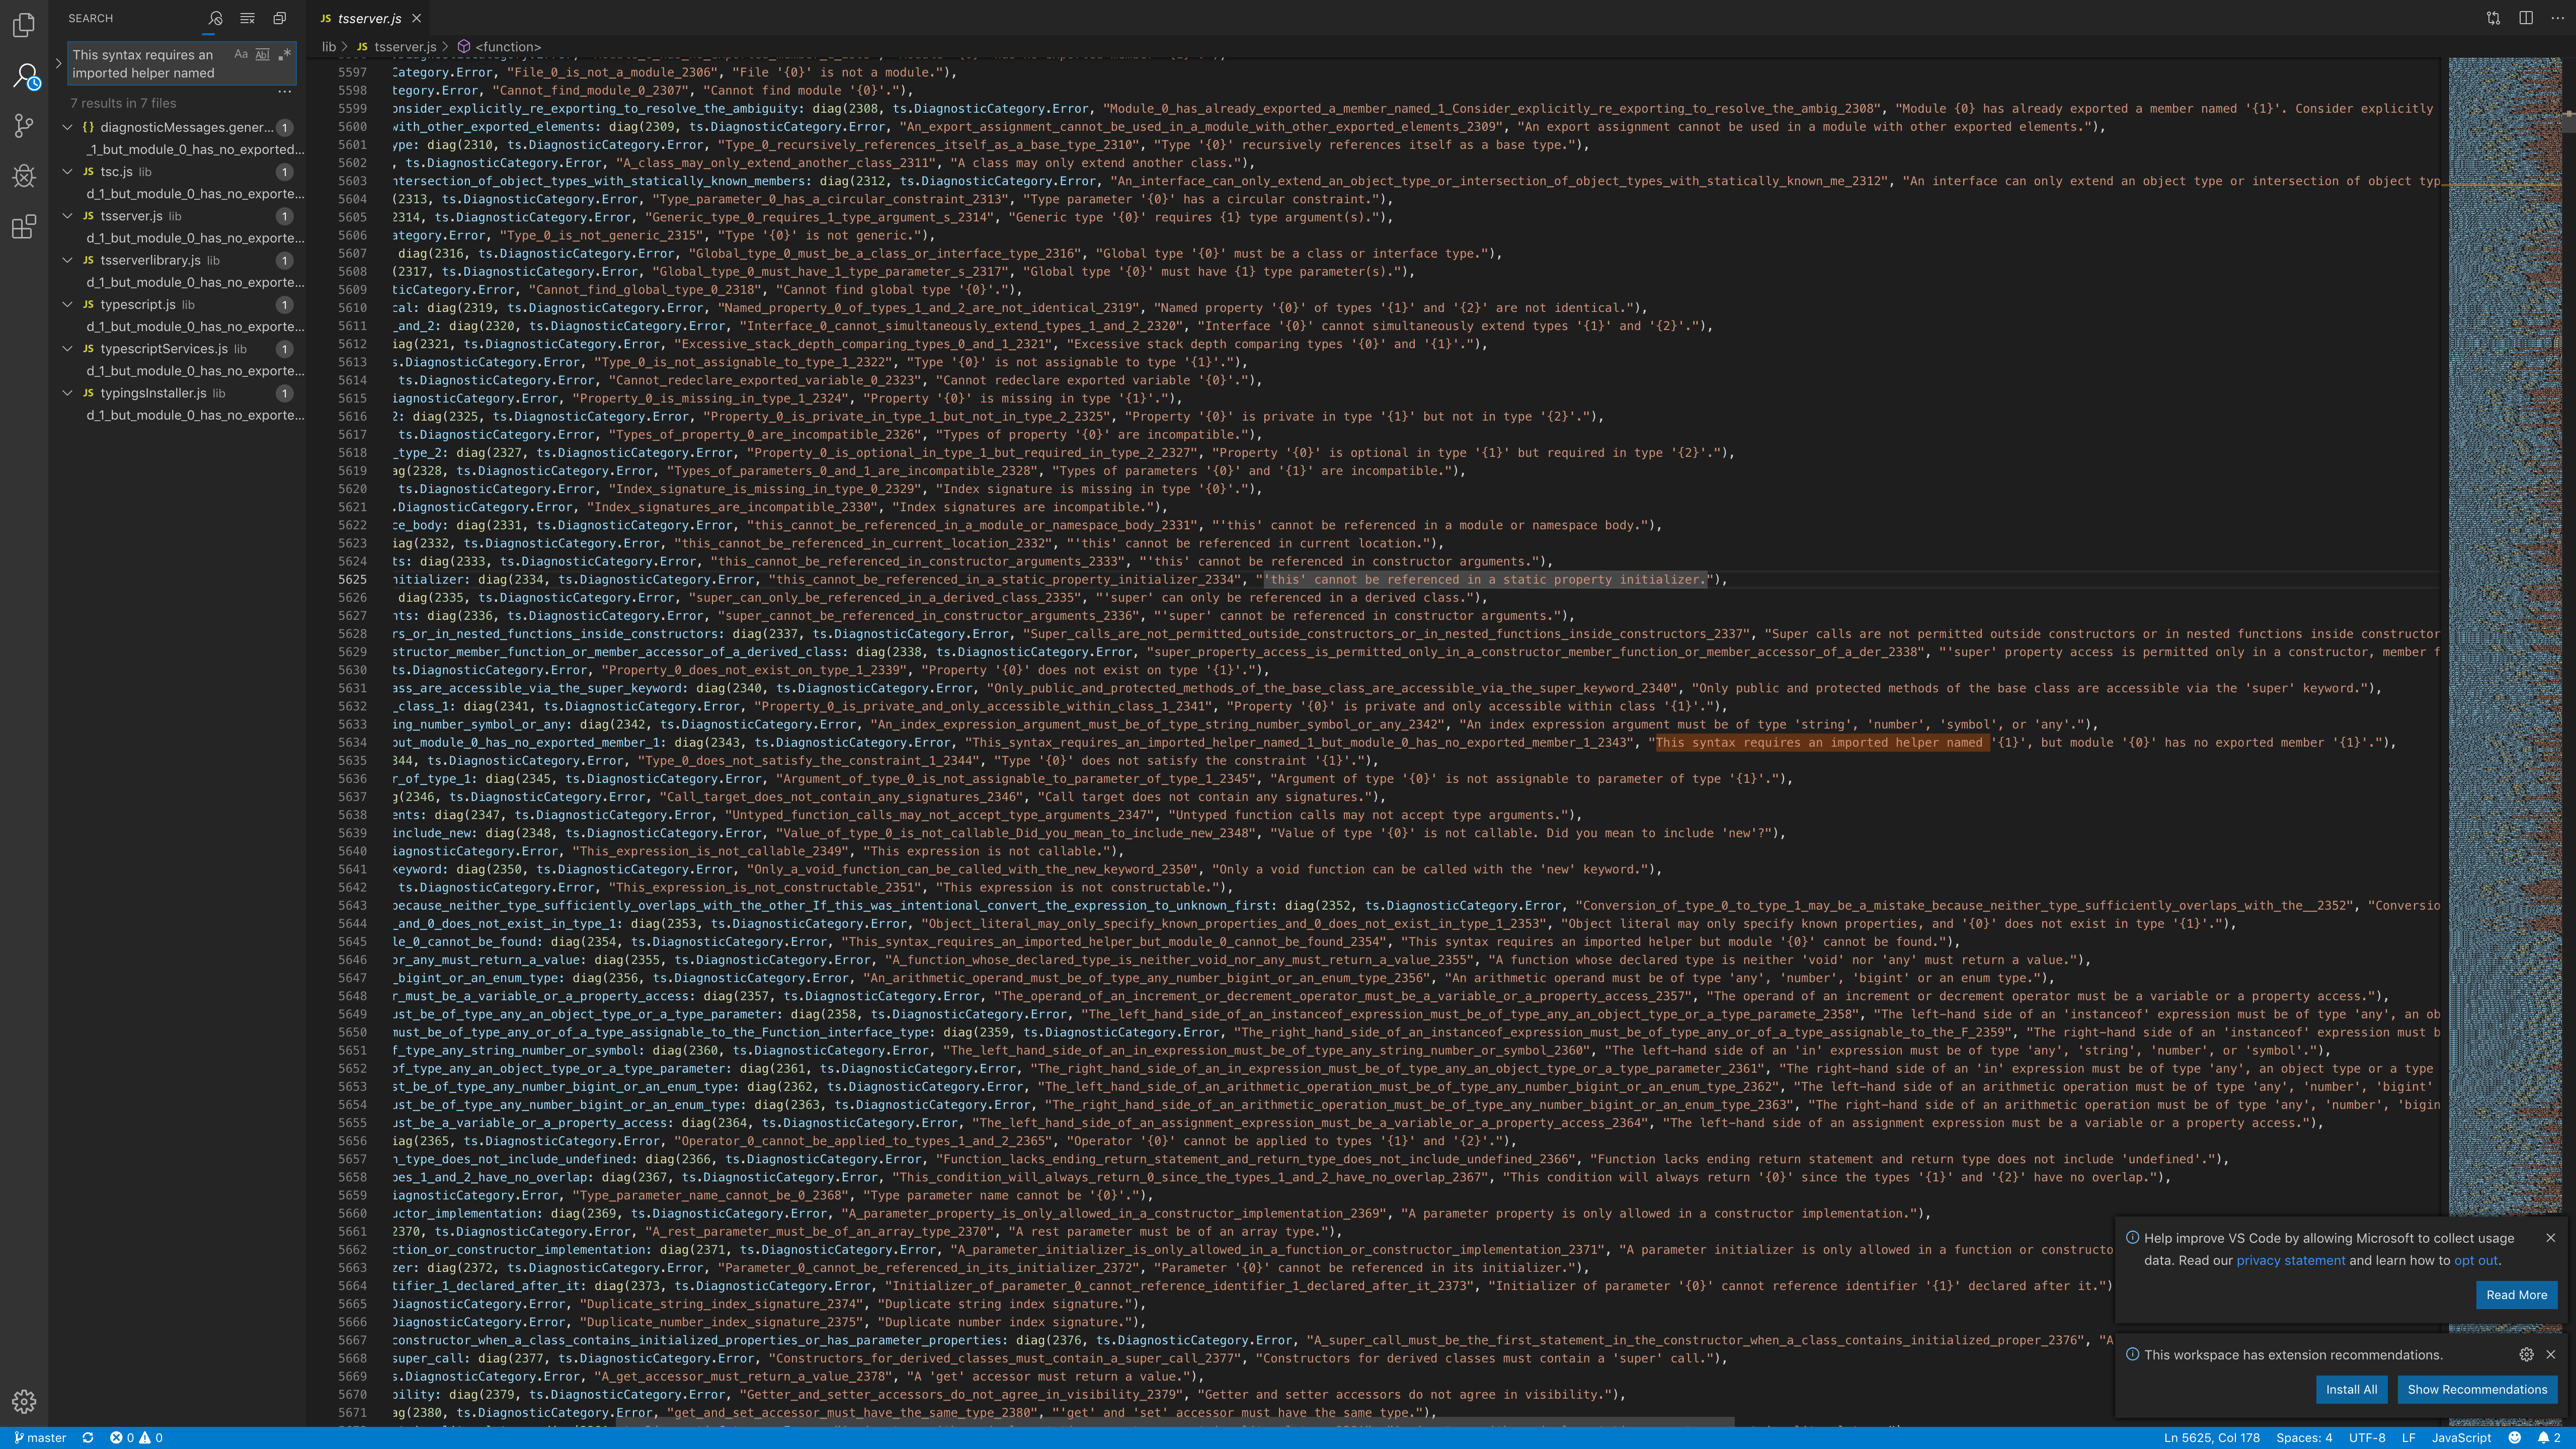Viewport: 2576px width, 1449px height.
Task: Refresh the search results
Action: coord(215,17)
